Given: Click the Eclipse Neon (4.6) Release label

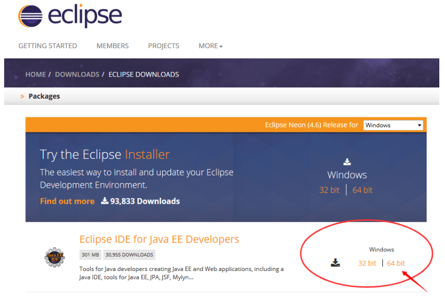Looking at the screenshot, I should [x=311, y=125].
